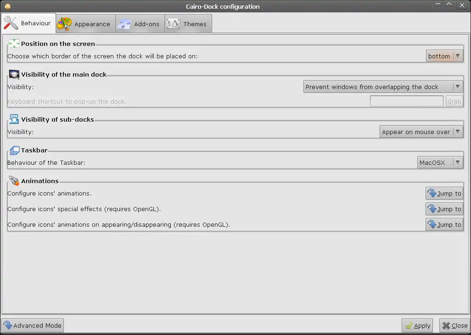This screenshot has width=471, height=335.
Task: Apply the configuration changes
Action: (x=417, y=326)
